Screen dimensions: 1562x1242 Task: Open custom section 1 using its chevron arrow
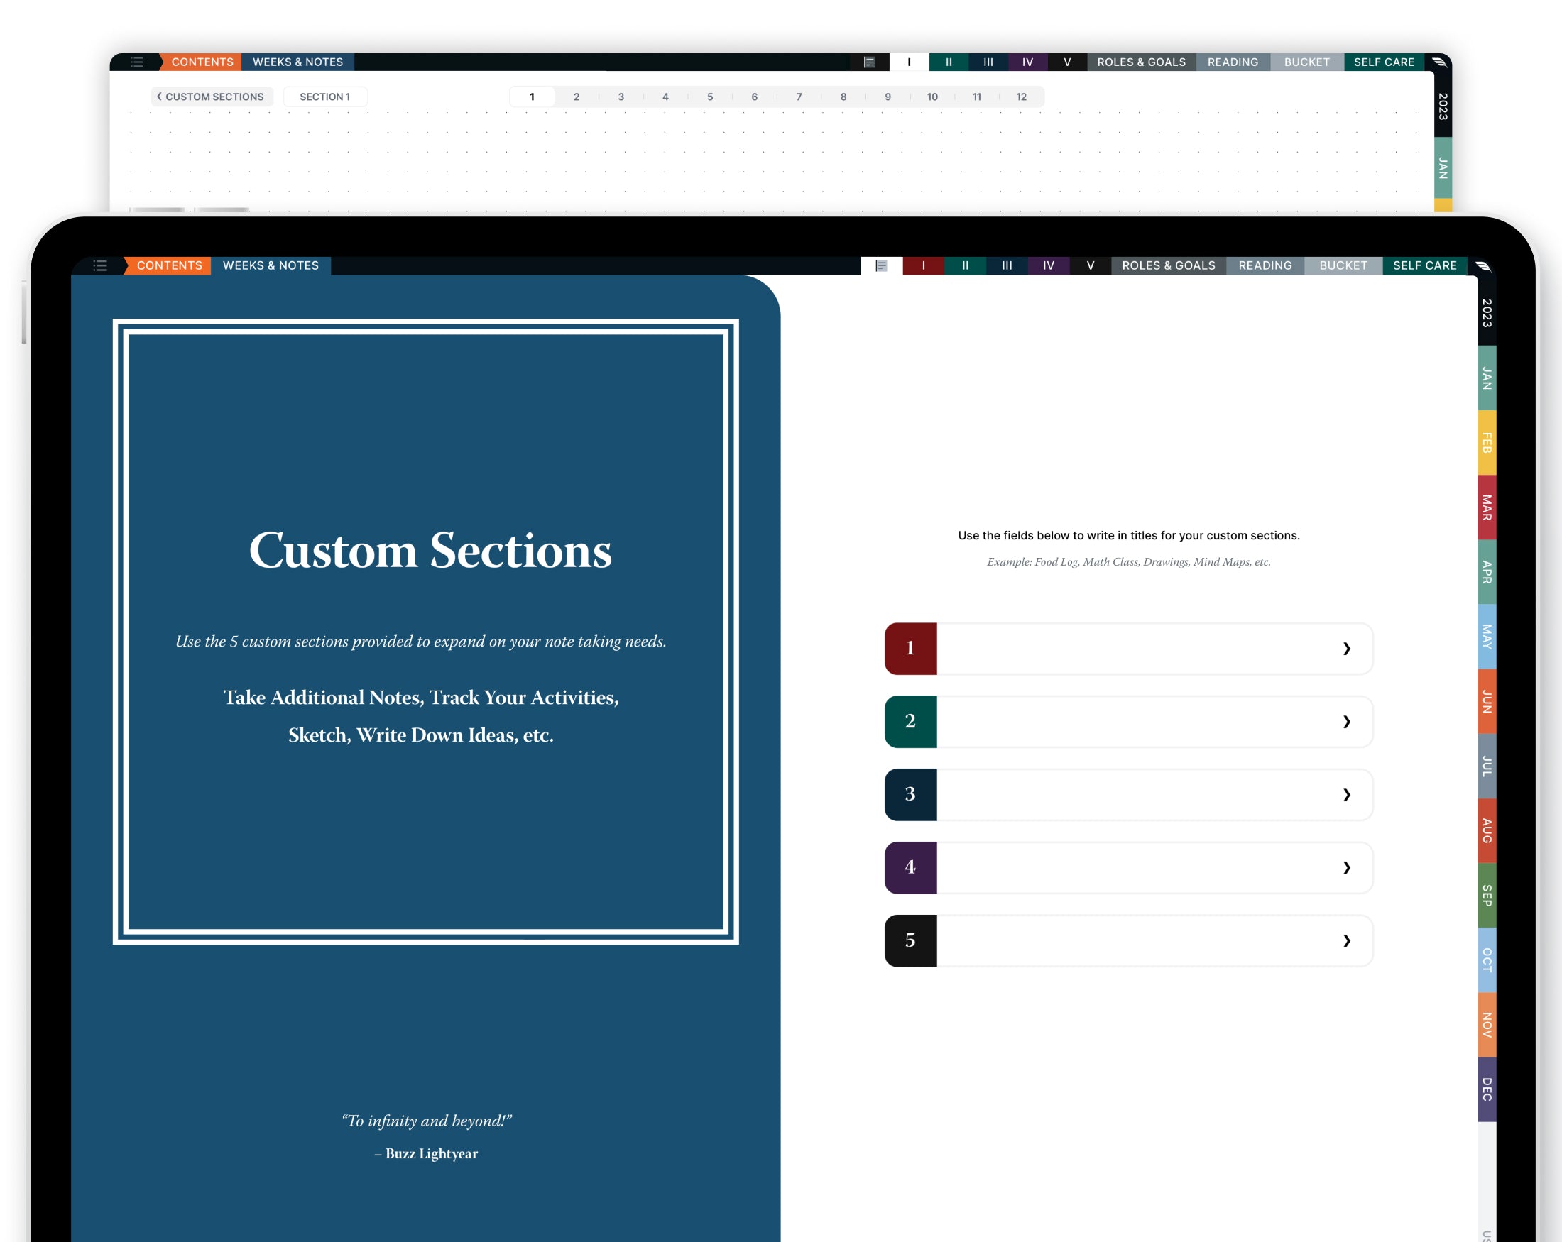pyautogui.click(x=1346, y=648)
